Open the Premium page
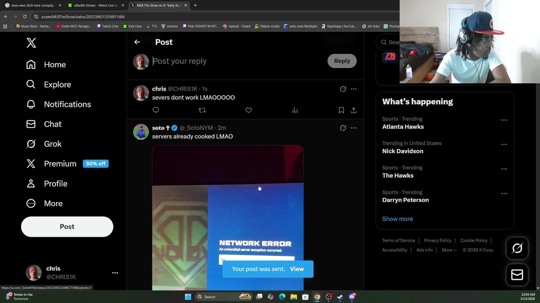This screenshot has height=303, width=540. 67,163
